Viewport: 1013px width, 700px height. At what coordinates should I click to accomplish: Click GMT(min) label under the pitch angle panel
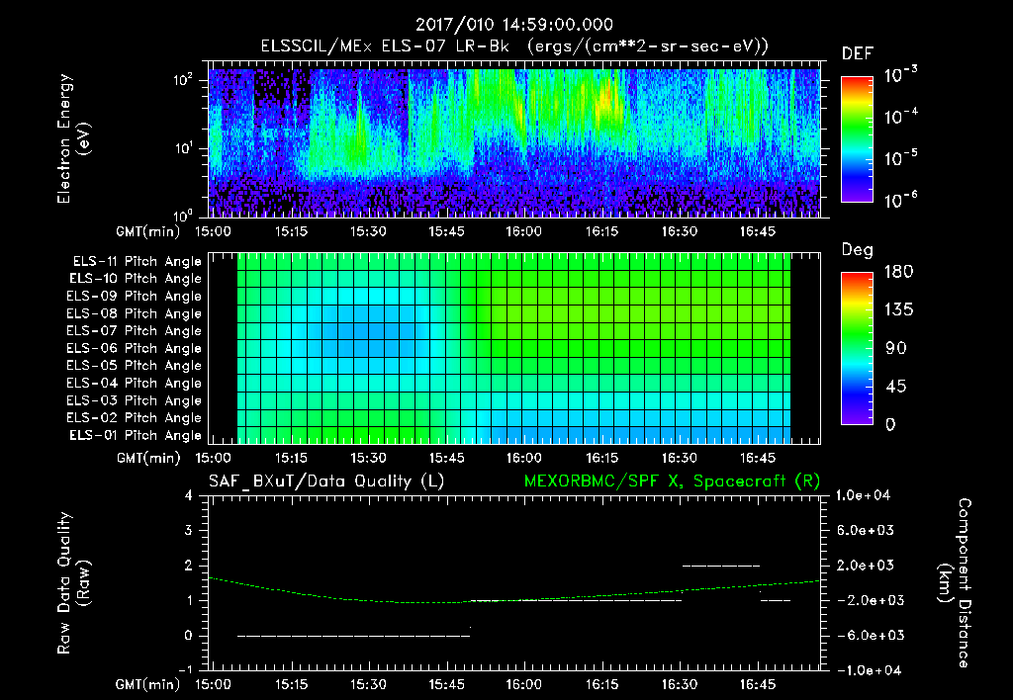[148, 459]
